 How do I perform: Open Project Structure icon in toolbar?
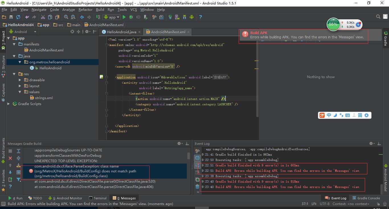tap(161, 17)
